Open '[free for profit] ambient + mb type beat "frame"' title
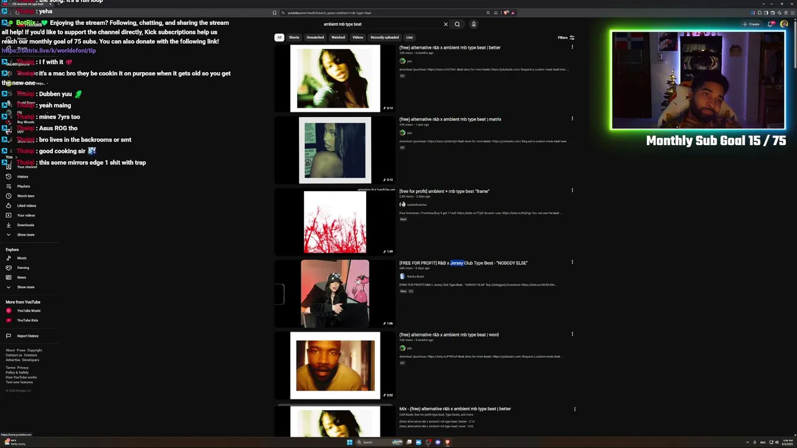Screen dimensions: 797x448 (x=444, y=191)
